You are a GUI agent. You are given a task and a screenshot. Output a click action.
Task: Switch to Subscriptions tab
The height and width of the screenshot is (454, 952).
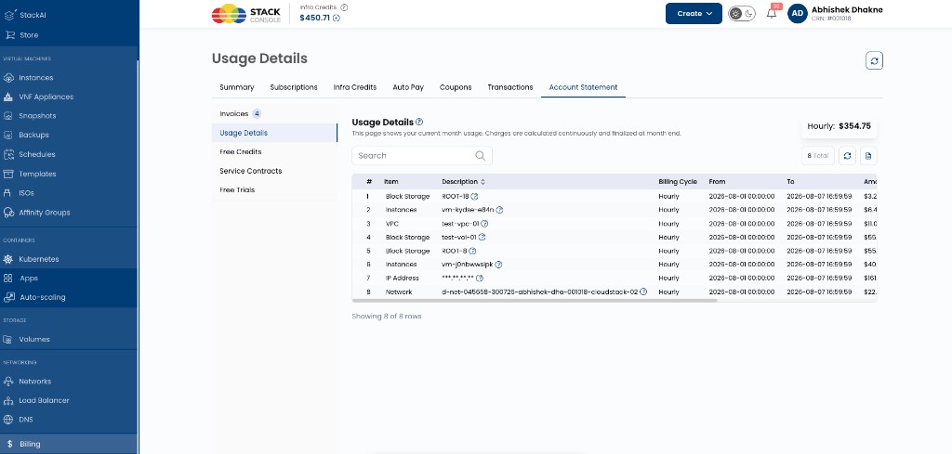click(294, 87)
